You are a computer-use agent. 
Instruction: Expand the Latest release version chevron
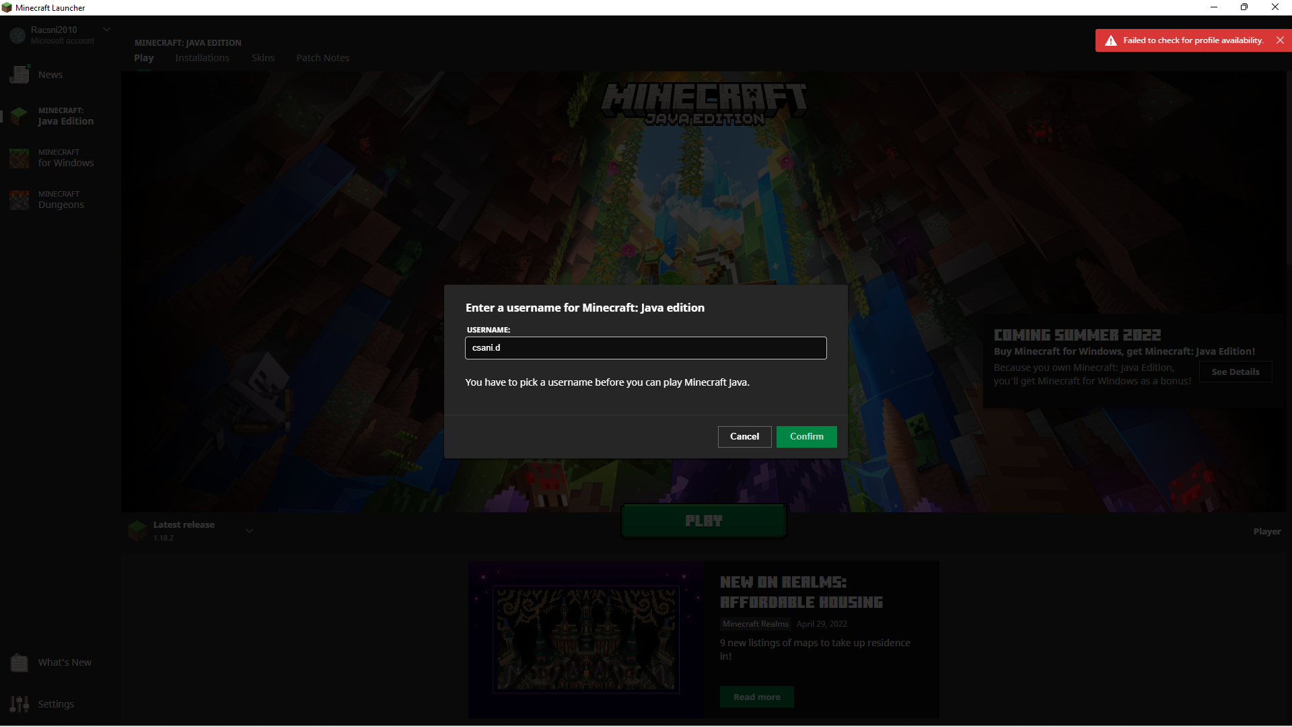[249, 531]
